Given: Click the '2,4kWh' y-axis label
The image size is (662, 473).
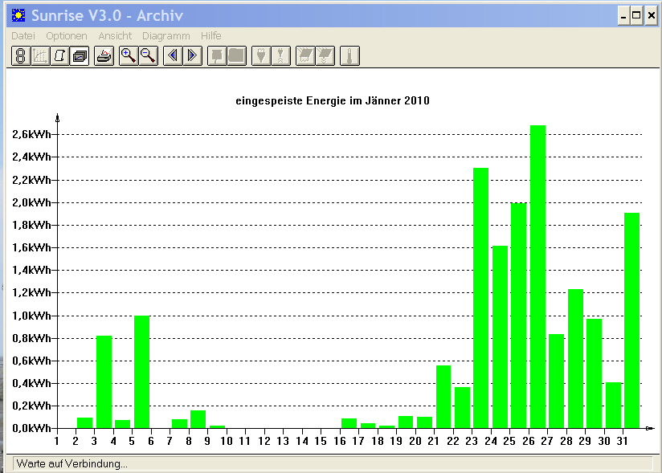Looking at the screenshot, I should [x=31, y=157].
